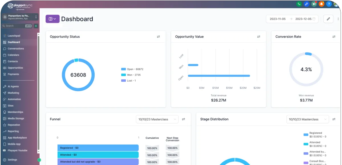The image size is (342, 165).
Task: Open the phone dialer icon
Action: [x=299, y=4]
